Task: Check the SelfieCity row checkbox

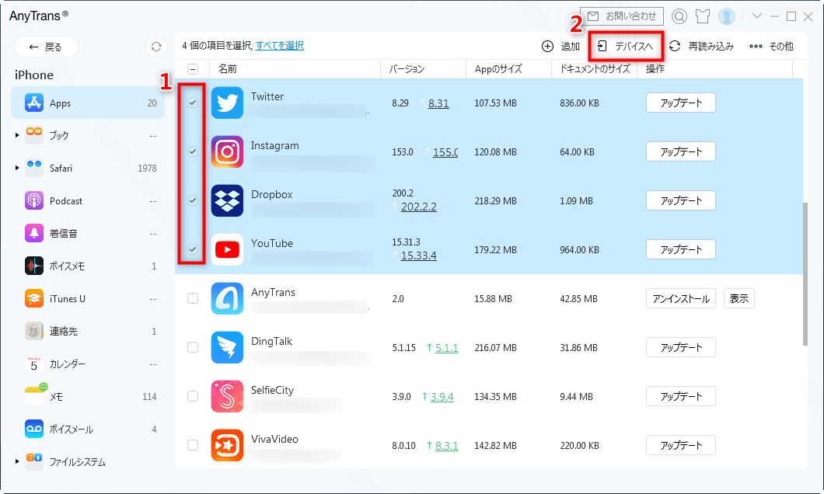Action: pyautogui.click(x=193, y=396)
